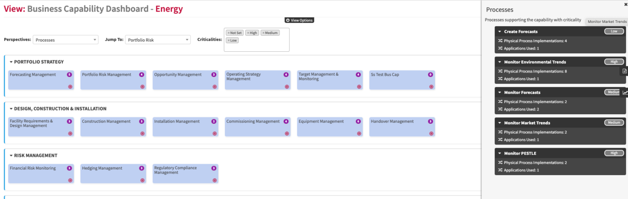Collapse the Monitor Forecasts process
The height and width of the screenshot is (199, 628).
pyautogui.click(x=500, y=92)
